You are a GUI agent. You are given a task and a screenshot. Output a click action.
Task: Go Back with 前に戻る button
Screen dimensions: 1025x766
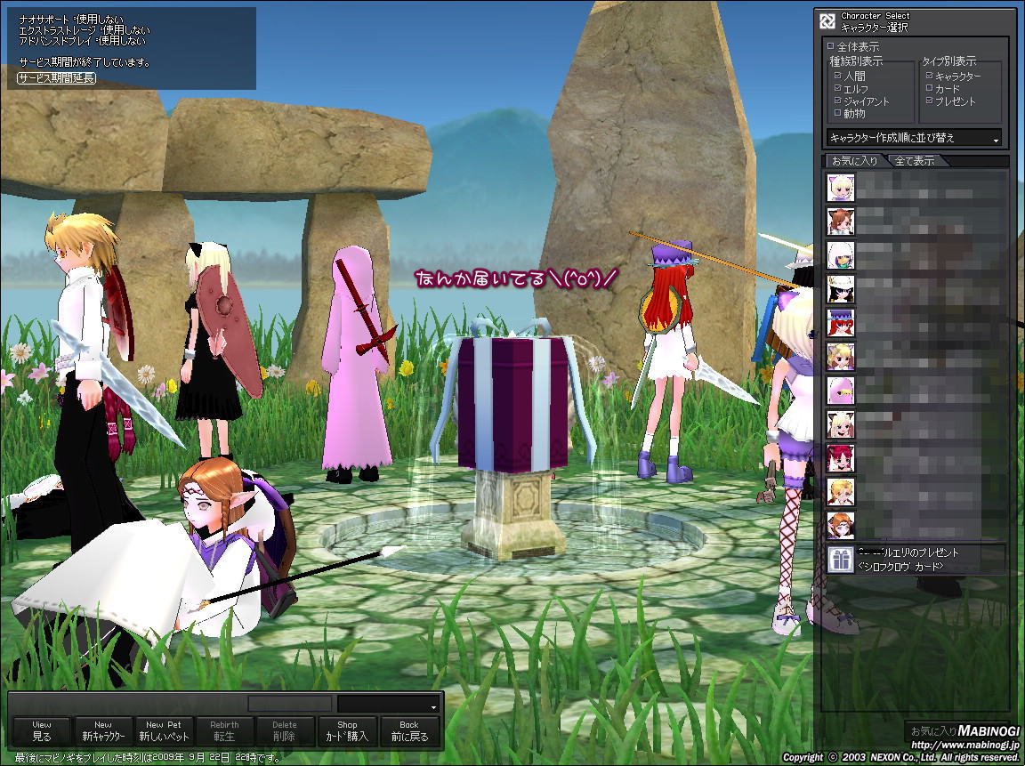coord(409,730)
